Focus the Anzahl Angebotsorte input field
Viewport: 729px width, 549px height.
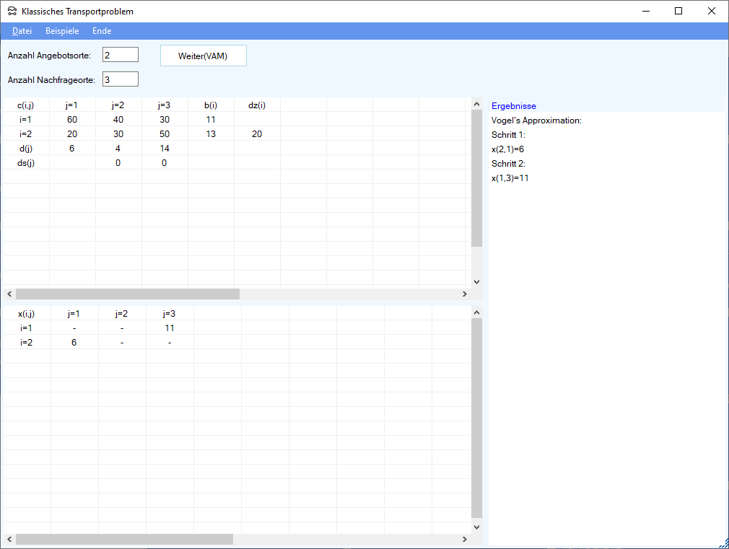(x=120, y=56)
